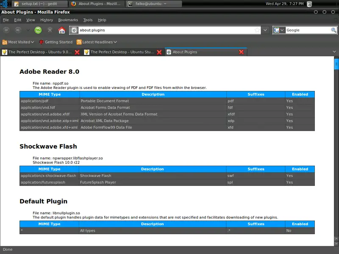Click the scrollbar down arrow at bottom
The image size is (339, 254).
336,243
